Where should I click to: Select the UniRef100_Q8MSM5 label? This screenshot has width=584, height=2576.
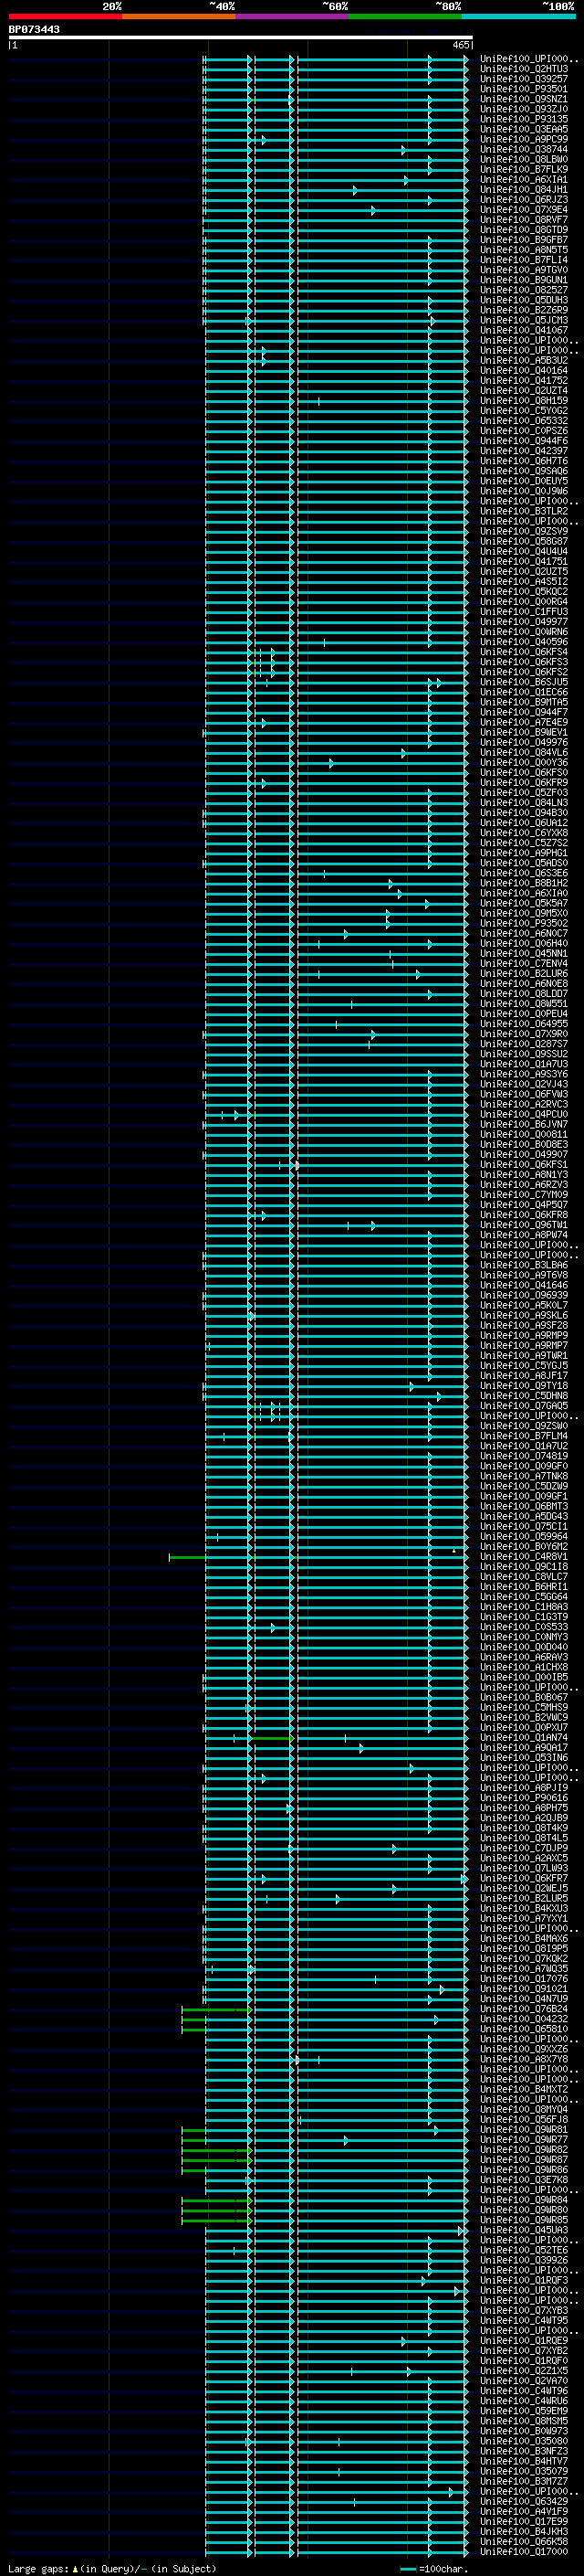point(524,2421)
